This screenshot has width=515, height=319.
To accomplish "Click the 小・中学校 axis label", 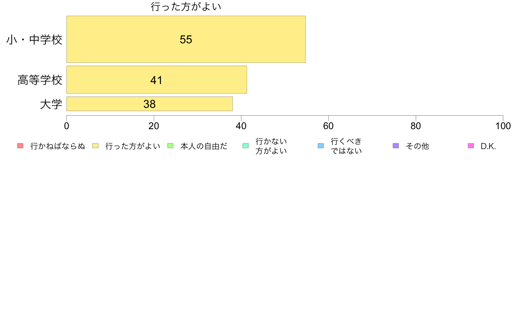I will (x=34, y=40).
